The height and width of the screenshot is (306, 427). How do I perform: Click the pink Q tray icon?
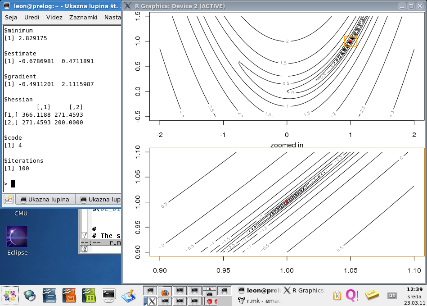click(352, 296)
